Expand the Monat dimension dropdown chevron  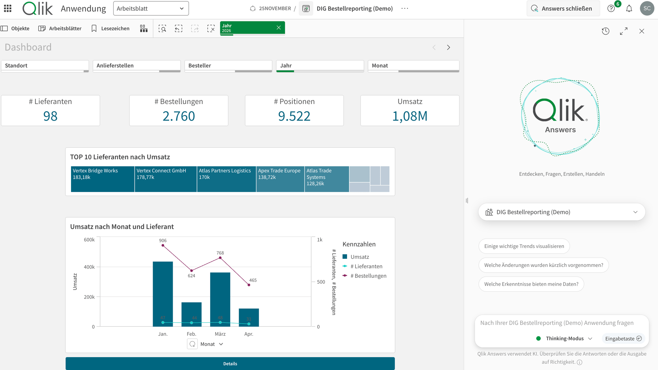221,344
